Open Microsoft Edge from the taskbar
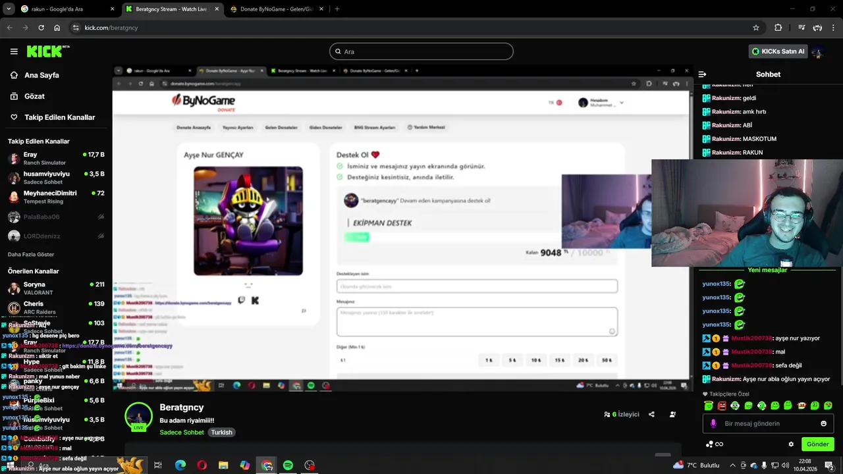The height and width of the screenshot is (474, 843). [x=180, y=465]
